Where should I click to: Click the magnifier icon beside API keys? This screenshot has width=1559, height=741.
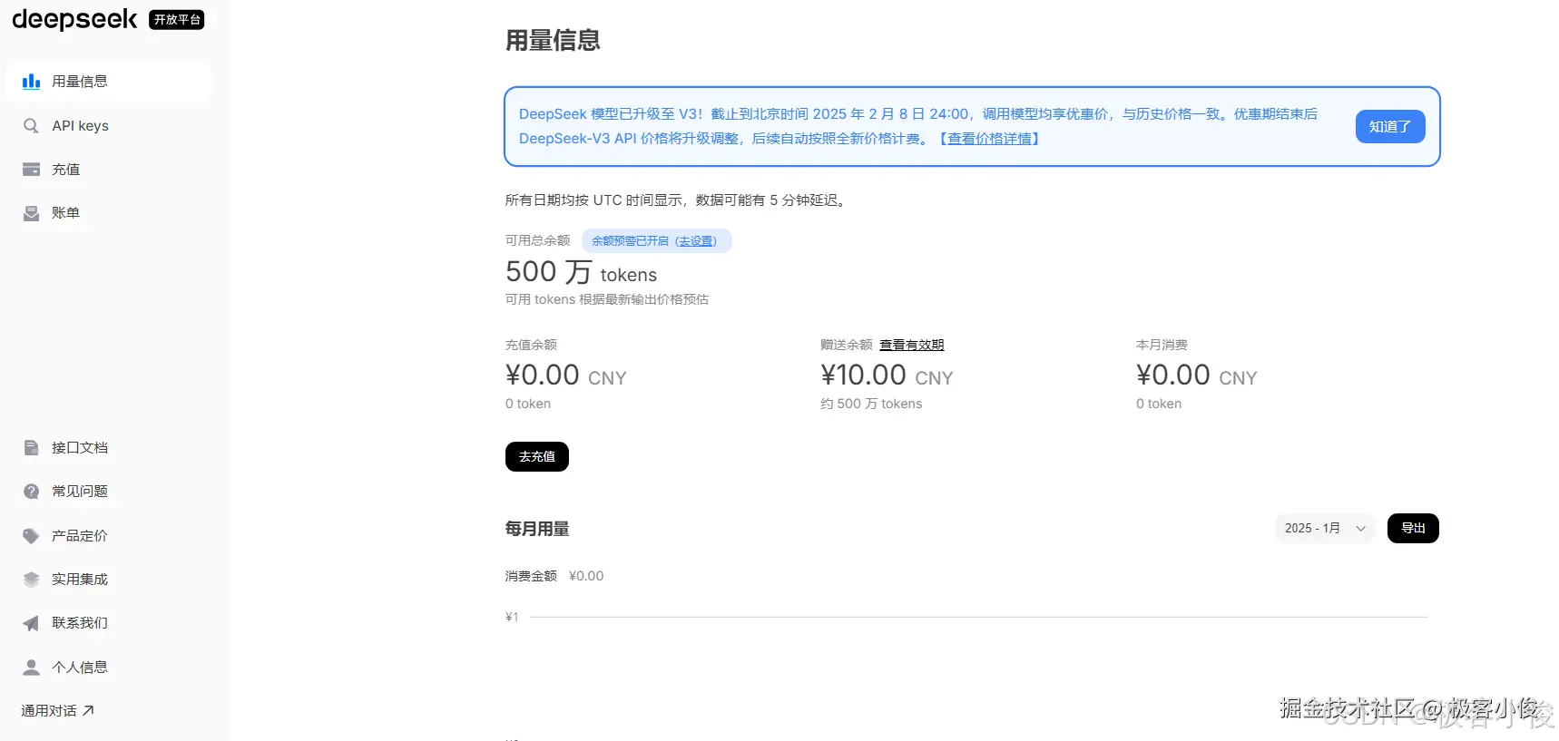(x=31, y=126)
